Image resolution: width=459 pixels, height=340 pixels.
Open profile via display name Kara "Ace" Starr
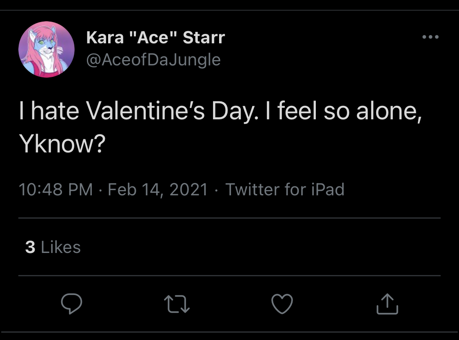tap(155, 38)
